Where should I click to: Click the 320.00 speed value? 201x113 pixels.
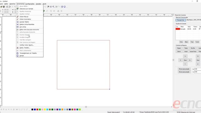click(x=189, y=29)
